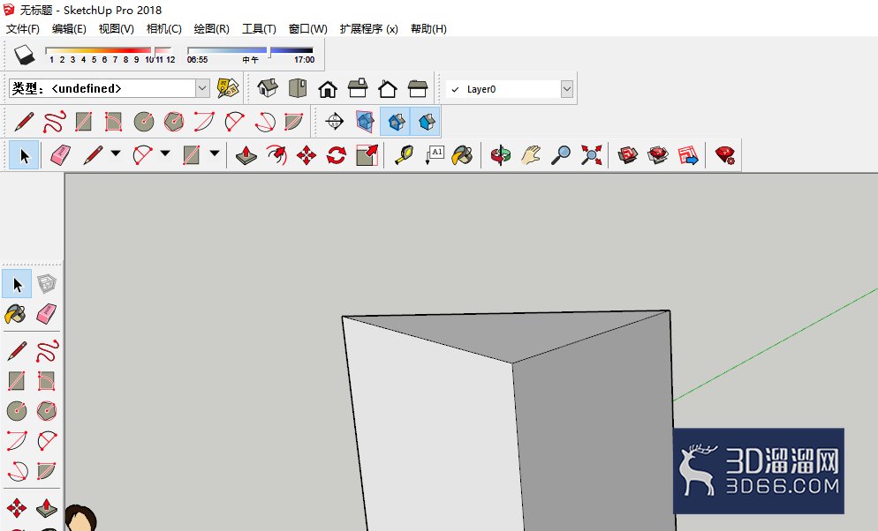Expand the arc tools dropdown arrow

click(x=165, y=153)
